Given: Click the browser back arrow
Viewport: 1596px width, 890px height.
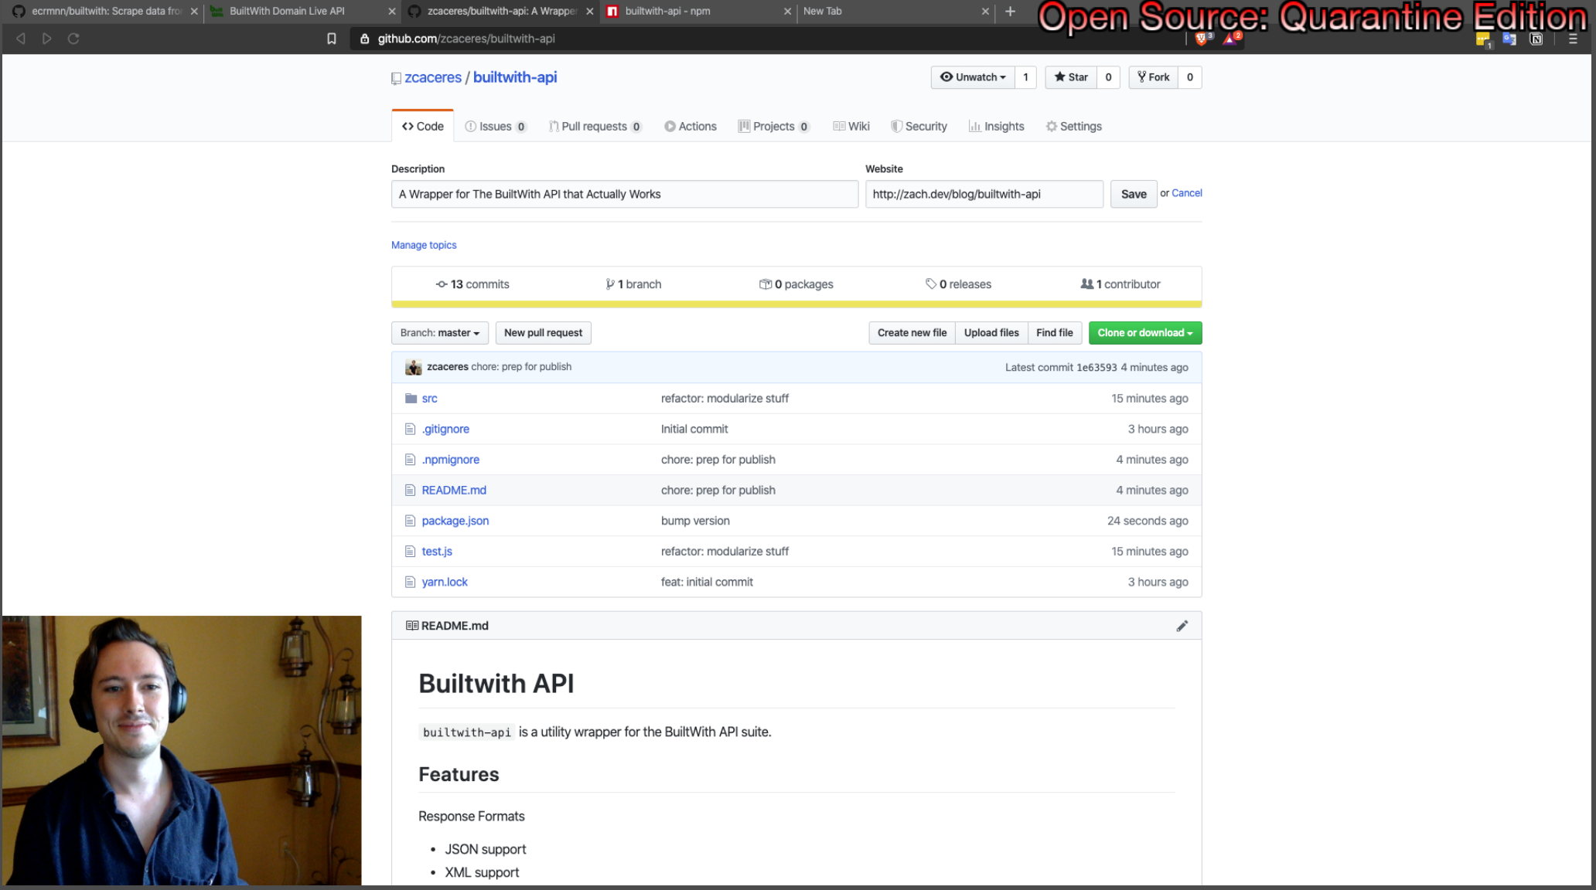Looking at the screenshot, I should point(21,39).
